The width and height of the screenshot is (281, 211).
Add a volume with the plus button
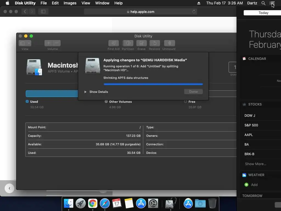(49, 43)
